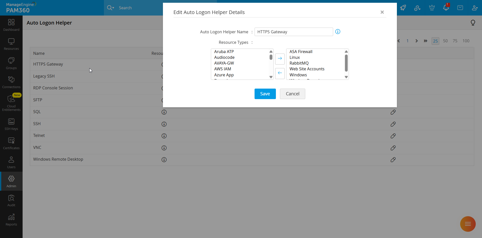Click the key link icon in header
The image size is (482, 238).
click(417, 8)
